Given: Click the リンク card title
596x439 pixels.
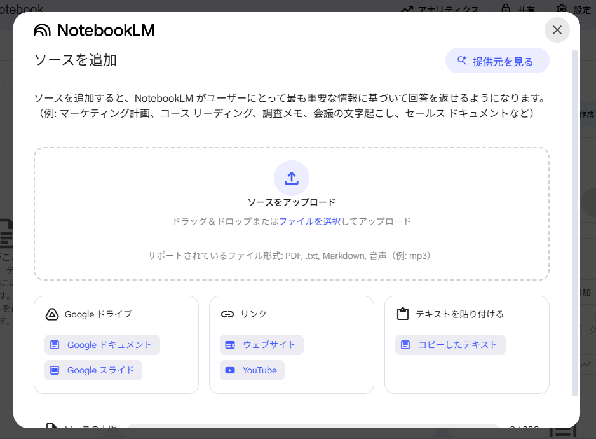Looking at the screenshot, I should pos(253,314).
